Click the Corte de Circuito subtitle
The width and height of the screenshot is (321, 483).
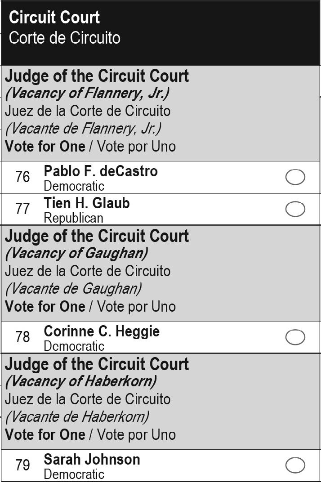click(x=64, y=38)
